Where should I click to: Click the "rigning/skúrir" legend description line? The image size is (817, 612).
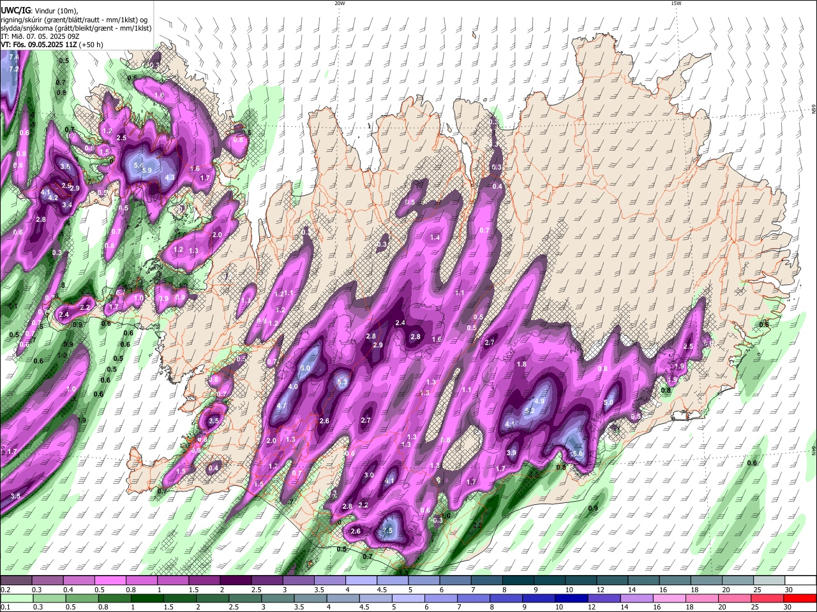tap(74, 20)
